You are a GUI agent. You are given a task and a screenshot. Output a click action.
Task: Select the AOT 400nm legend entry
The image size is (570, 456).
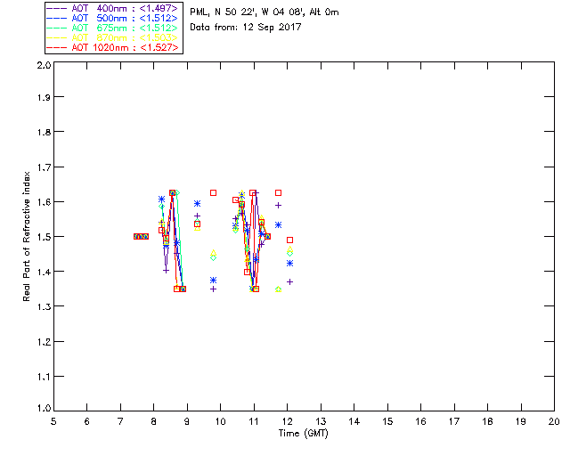[113, 8]
